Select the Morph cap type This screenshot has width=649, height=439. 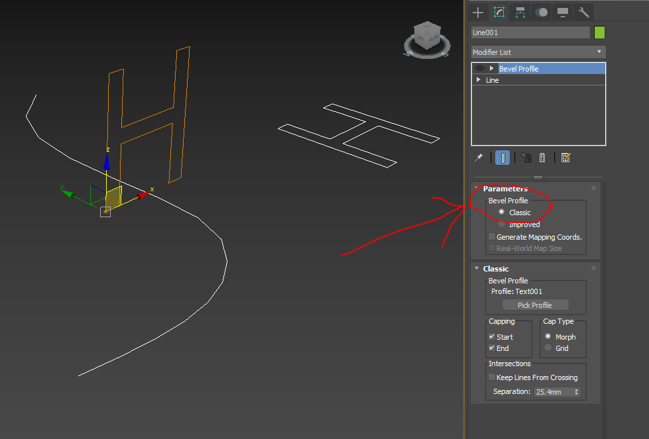point(548,336)
